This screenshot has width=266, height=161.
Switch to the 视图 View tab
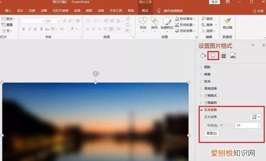[89, 11]
